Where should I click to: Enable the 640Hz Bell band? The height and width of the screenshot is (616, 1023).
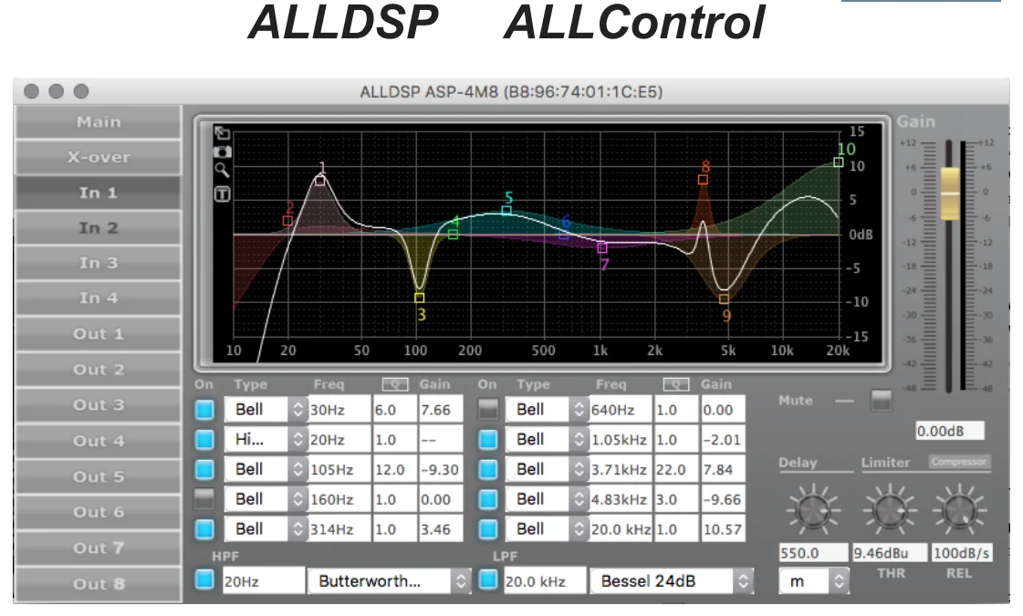pos(487,410)
